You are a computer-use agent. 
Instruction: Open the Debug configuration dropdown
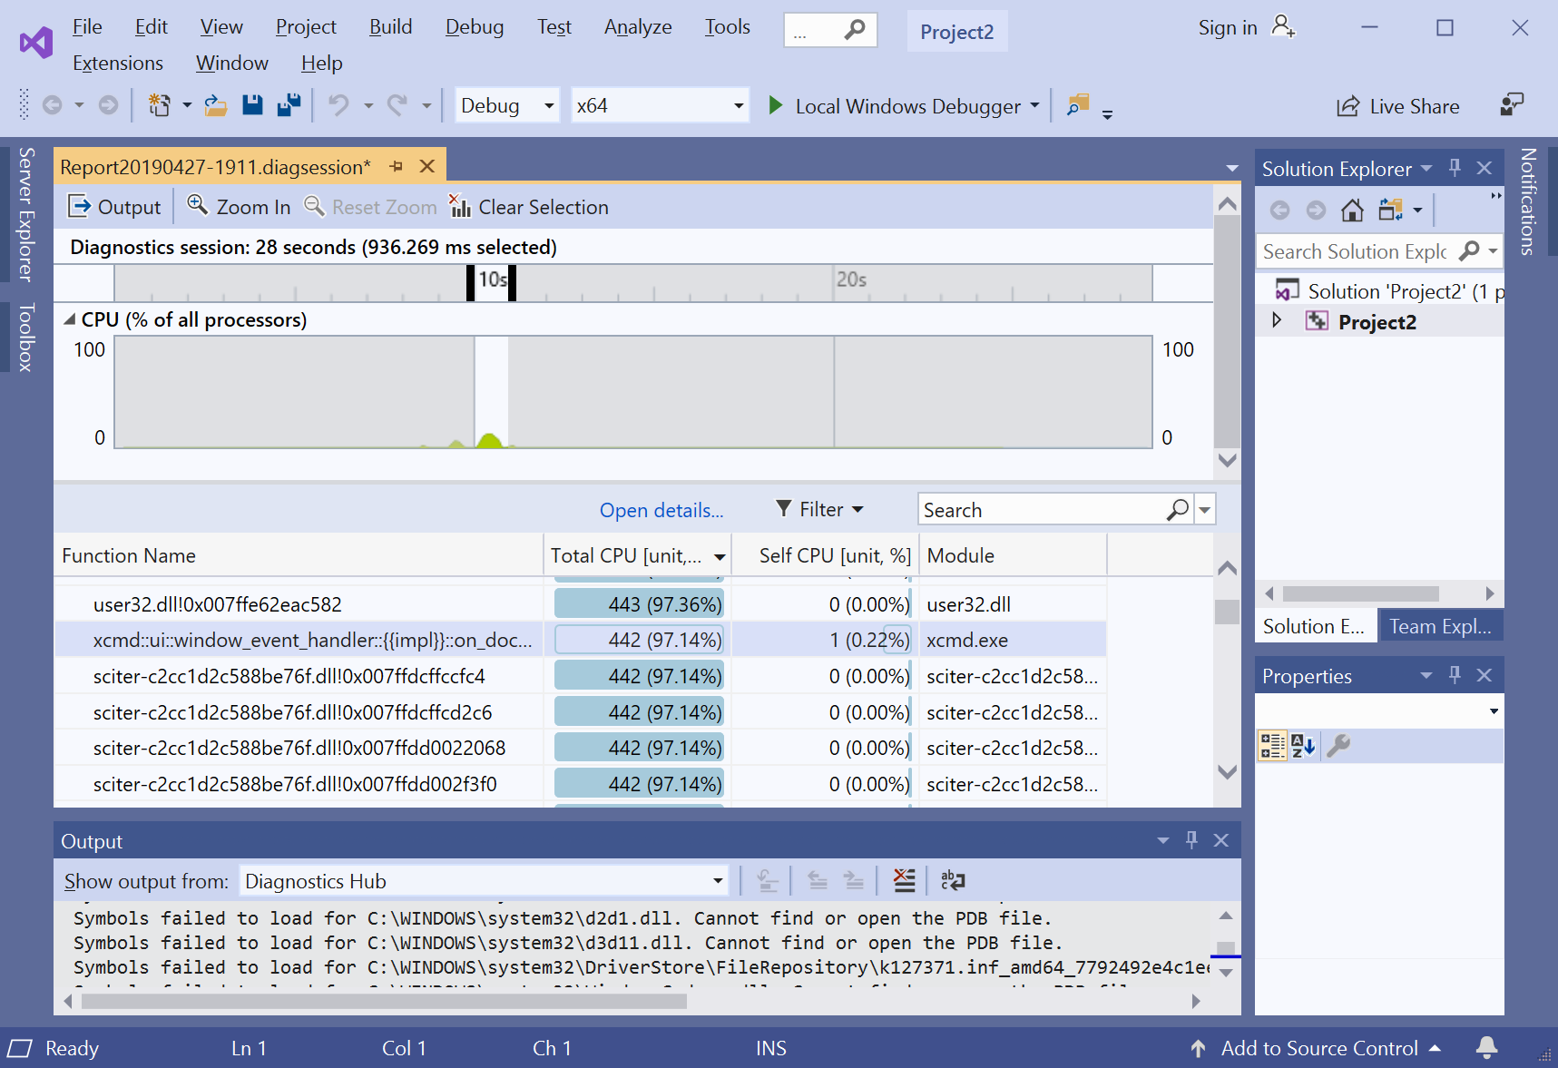[507, 105]
